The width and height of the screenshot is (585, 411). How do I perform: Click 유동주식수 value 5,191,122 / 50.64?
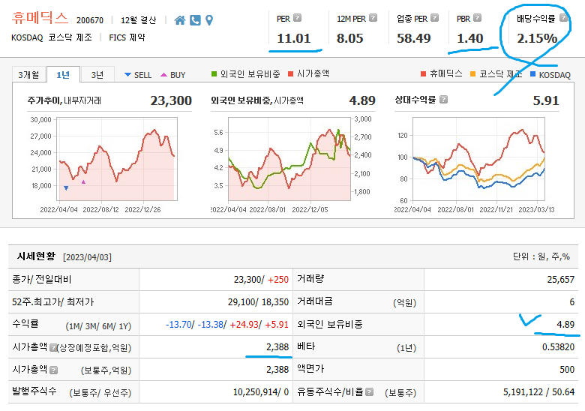pos(538,392)
